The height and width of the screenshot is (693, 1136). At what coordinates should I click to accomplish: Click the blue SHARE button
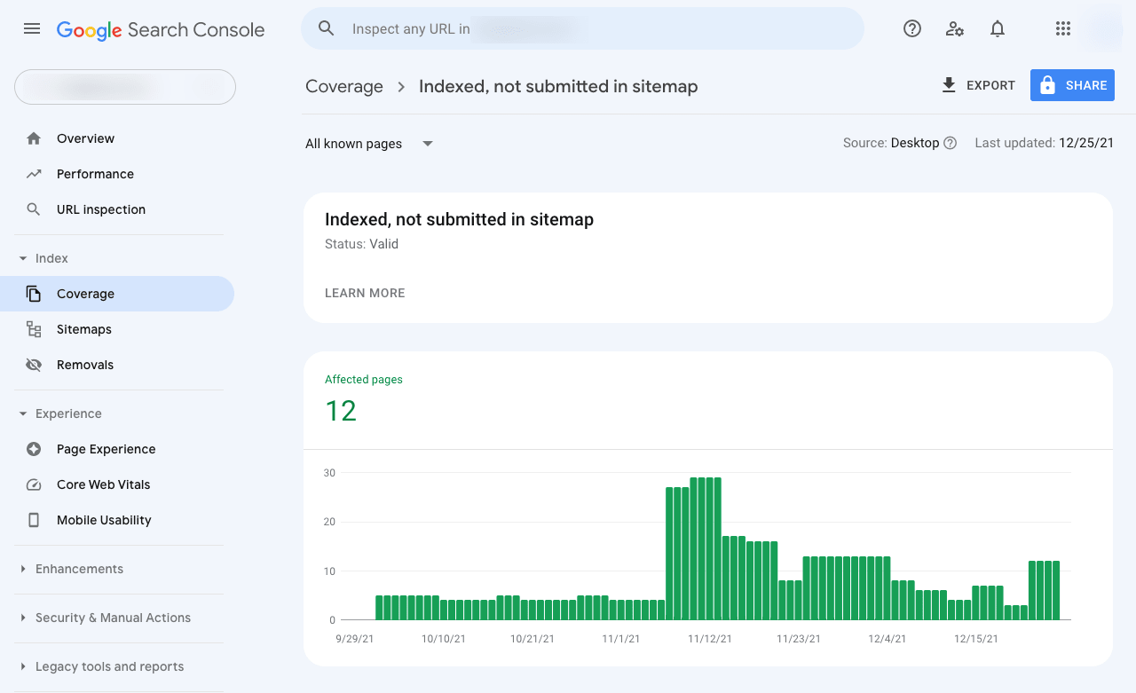(x=1072, y=85)
